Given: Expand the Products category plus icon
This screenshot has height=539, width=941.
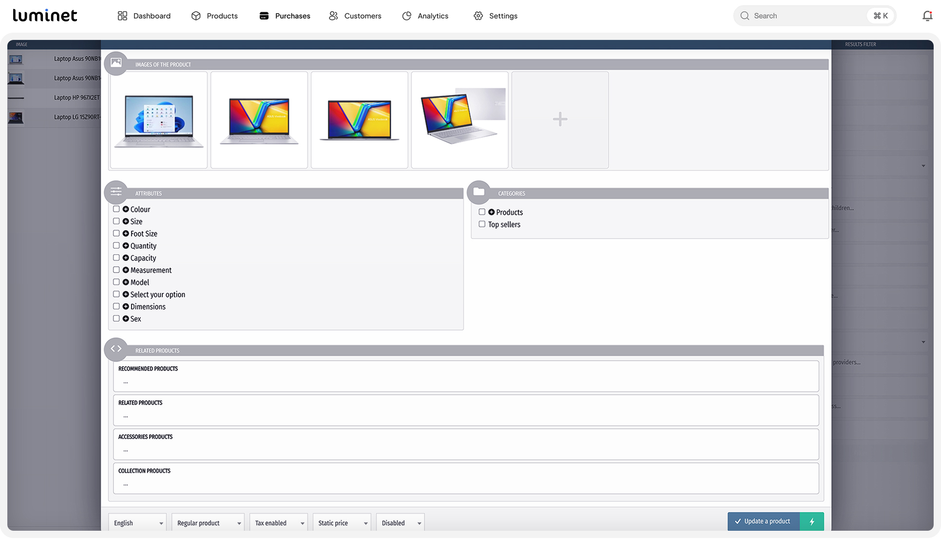Looking at the screenshot, I should [x=491, y=212].
